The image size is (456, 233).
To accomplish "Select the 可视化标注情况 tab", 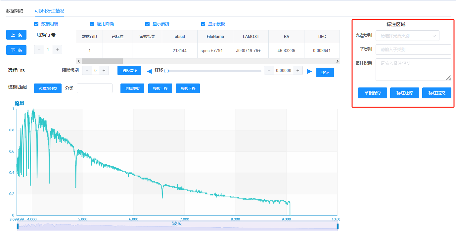I will click(49, 11).
